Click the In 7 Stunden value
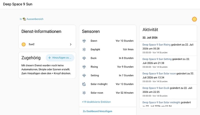The image size is (200, 115). [x=126, y=76]
